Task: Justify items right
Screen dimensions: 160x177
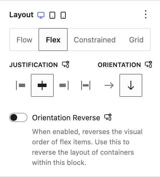Action: tap(64, 85)
